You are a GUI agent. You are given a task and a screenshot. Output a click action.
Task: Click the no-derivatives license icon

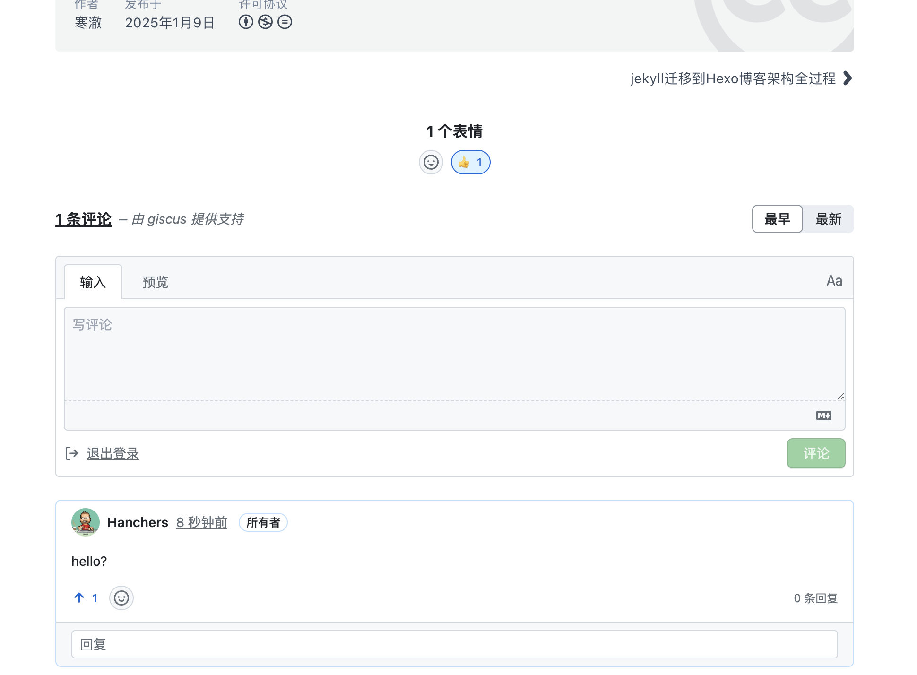click(285, 22)
